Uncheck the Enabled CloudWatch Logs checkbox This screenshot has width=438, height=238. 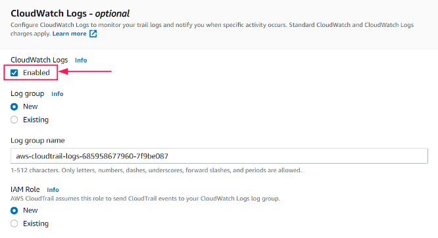(14, 73)
